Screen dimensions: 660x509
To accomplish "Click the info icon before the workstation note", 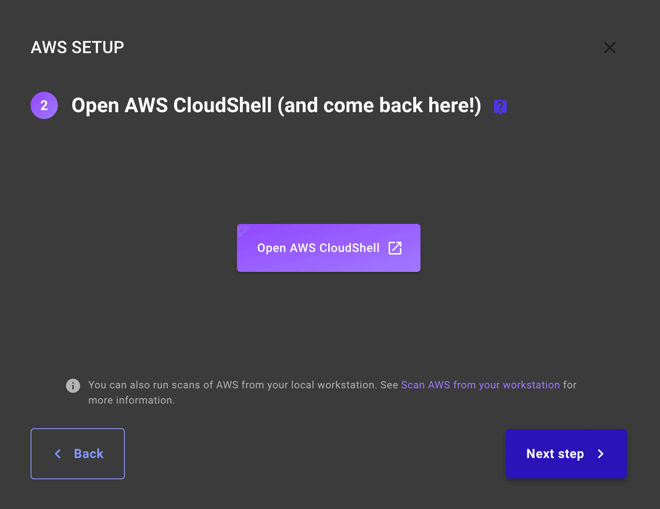I will click(x=73, y=385).
